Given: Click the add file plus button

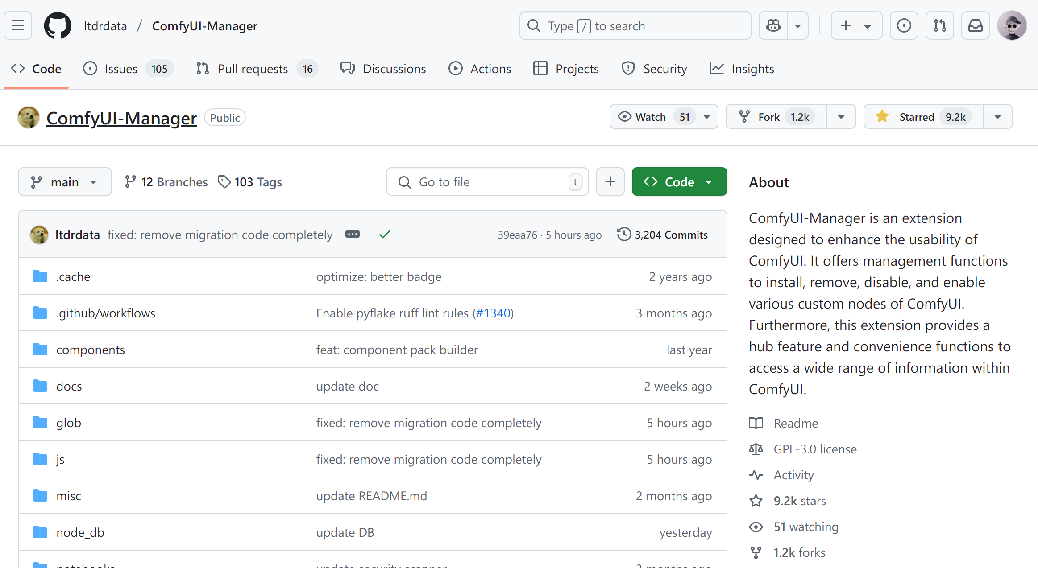Looking at the screenshot, I should click(x=610, y=182).
